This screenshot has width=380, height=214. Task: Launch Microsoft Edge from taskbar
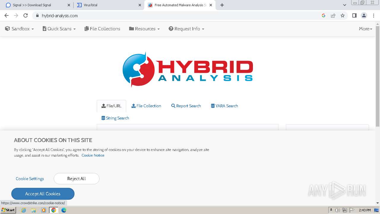click(x=64, y=210)
